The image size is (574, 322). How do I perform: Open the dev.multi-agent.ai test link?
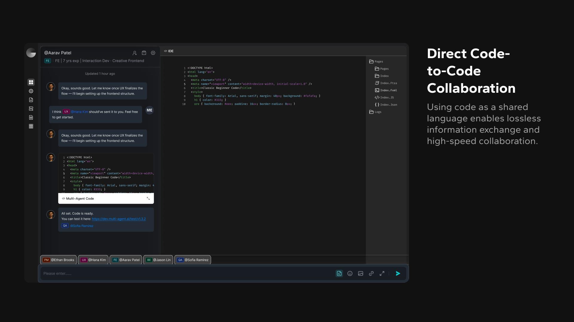coord(119,219)
